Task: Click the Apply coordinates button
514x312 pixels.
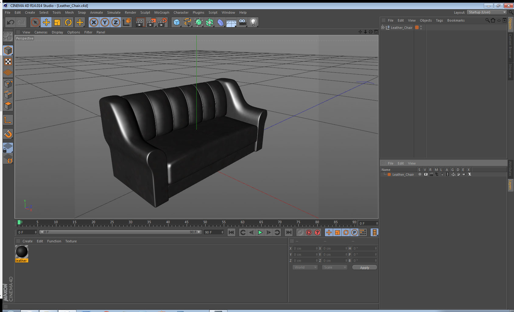Action: [x=364, y=268]
